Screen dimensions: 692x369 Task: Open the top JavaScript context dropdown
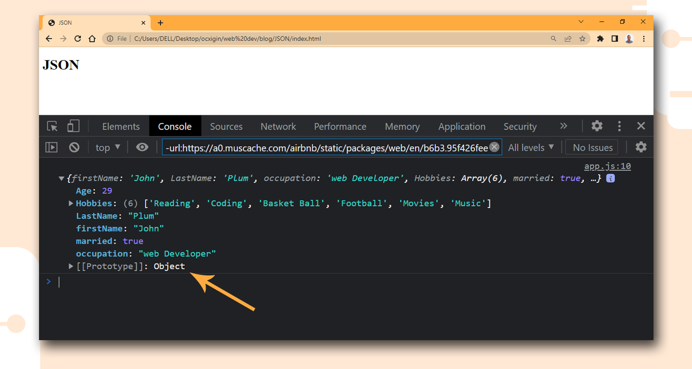tap(108, 147)
